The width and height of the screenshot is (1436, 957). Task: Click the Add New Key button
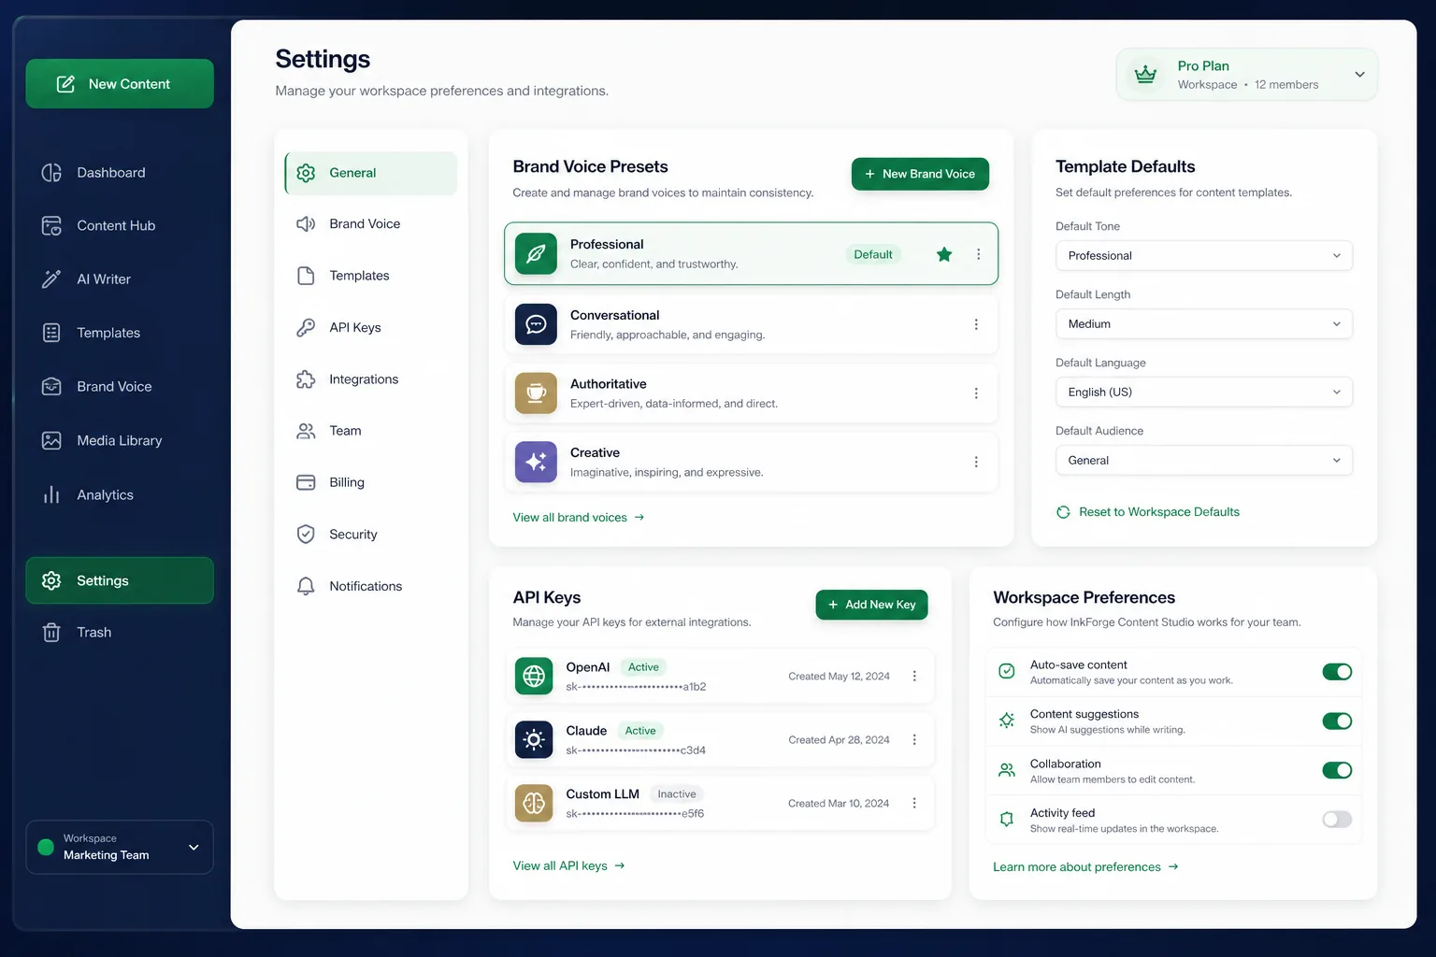coord(871,605)
